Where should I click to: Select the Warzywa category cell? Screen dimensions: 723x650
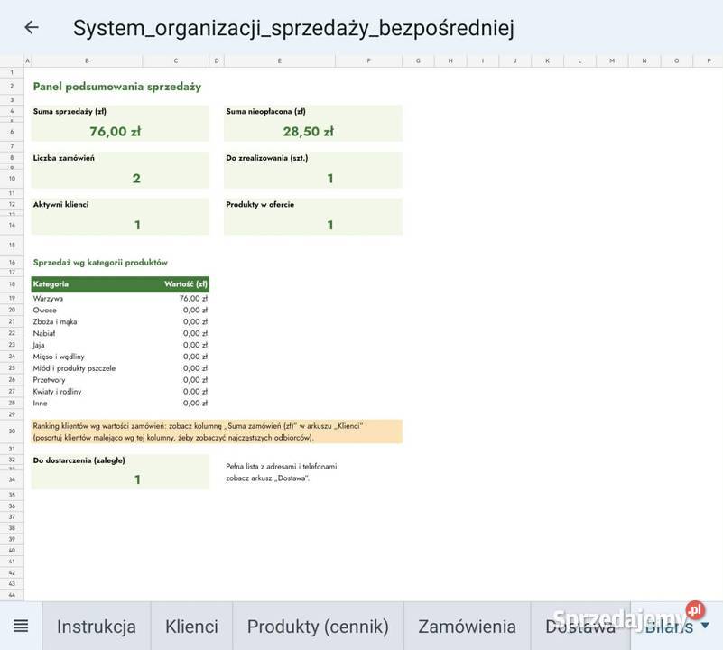click(87, 299)
